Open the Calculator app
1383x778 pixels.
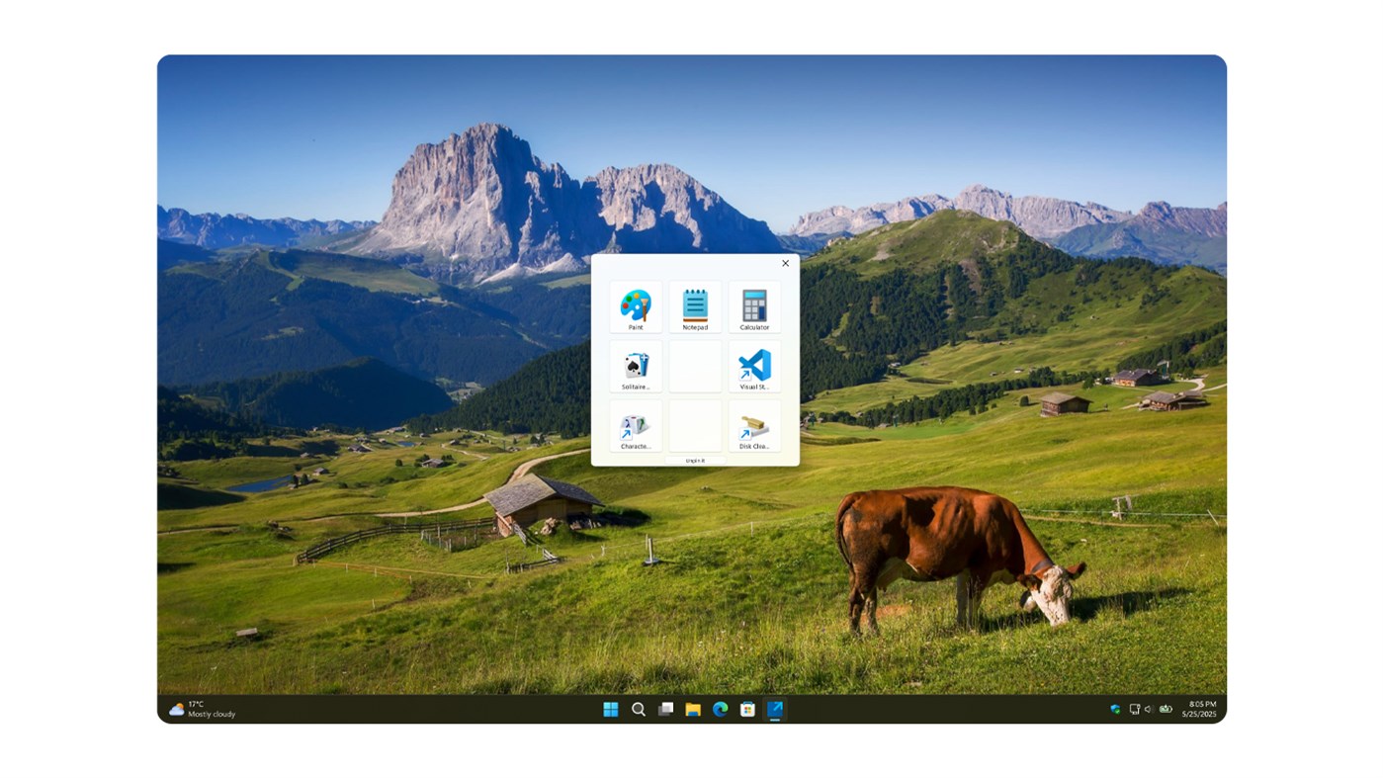point(754,304)
